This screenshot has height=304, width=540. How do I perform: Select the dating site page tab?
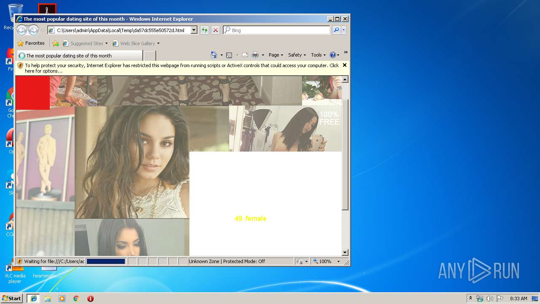79,55
